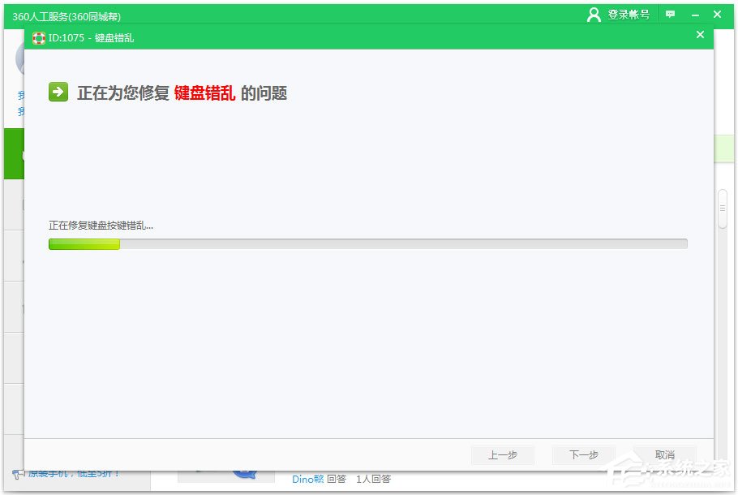Open the feedback speech-bubble icon on title bar
The width and height of the screenshot is (738, 495).
669,15
